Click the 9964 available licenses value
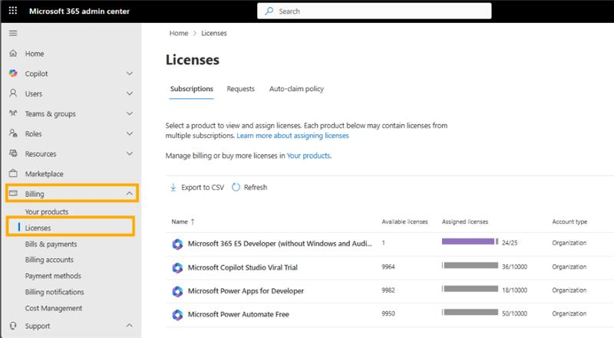The height and width of the screenshot is (338, 614). point(388,267)
